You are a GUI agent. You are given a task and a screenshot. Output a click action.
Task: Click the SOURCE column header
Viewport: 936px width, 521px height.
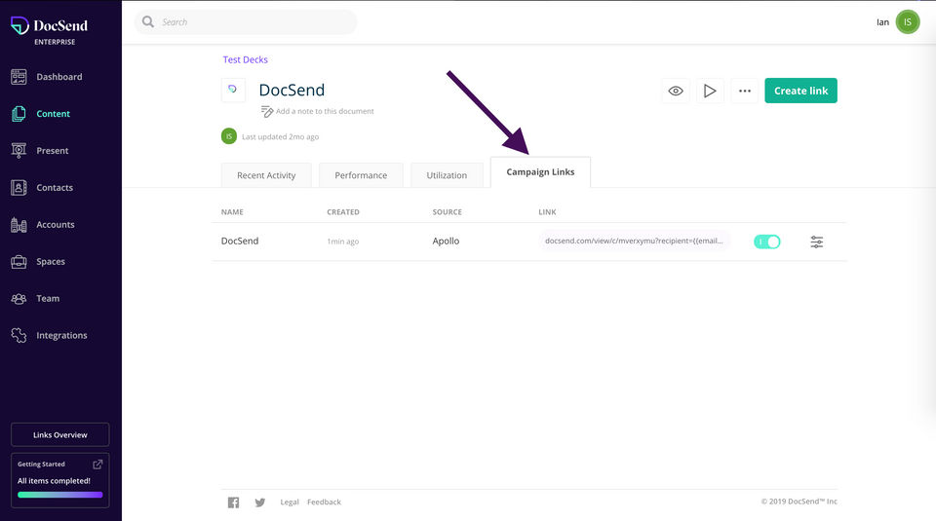point(448,211)
